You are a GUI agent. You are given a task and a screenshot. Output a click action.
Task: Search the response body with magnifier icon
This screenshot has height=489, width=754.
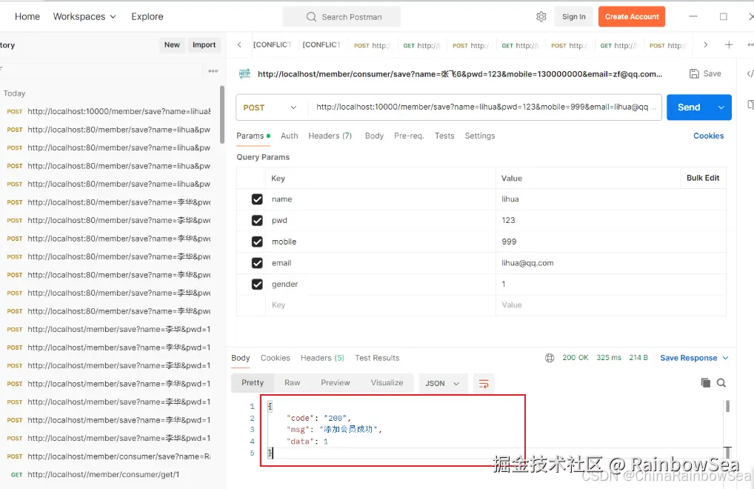(721, 383)
